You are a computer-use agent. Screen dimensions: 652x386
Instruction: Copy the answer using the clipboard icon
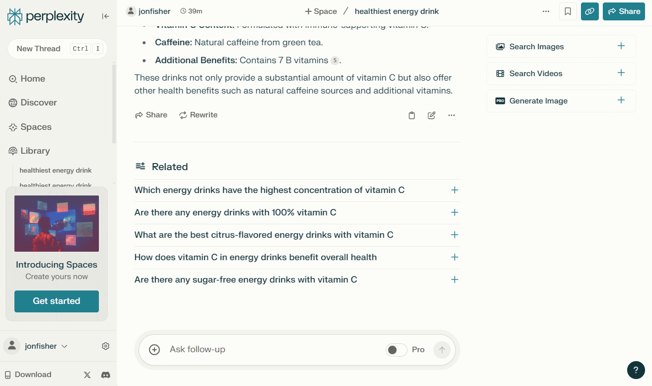coord(411,115)
